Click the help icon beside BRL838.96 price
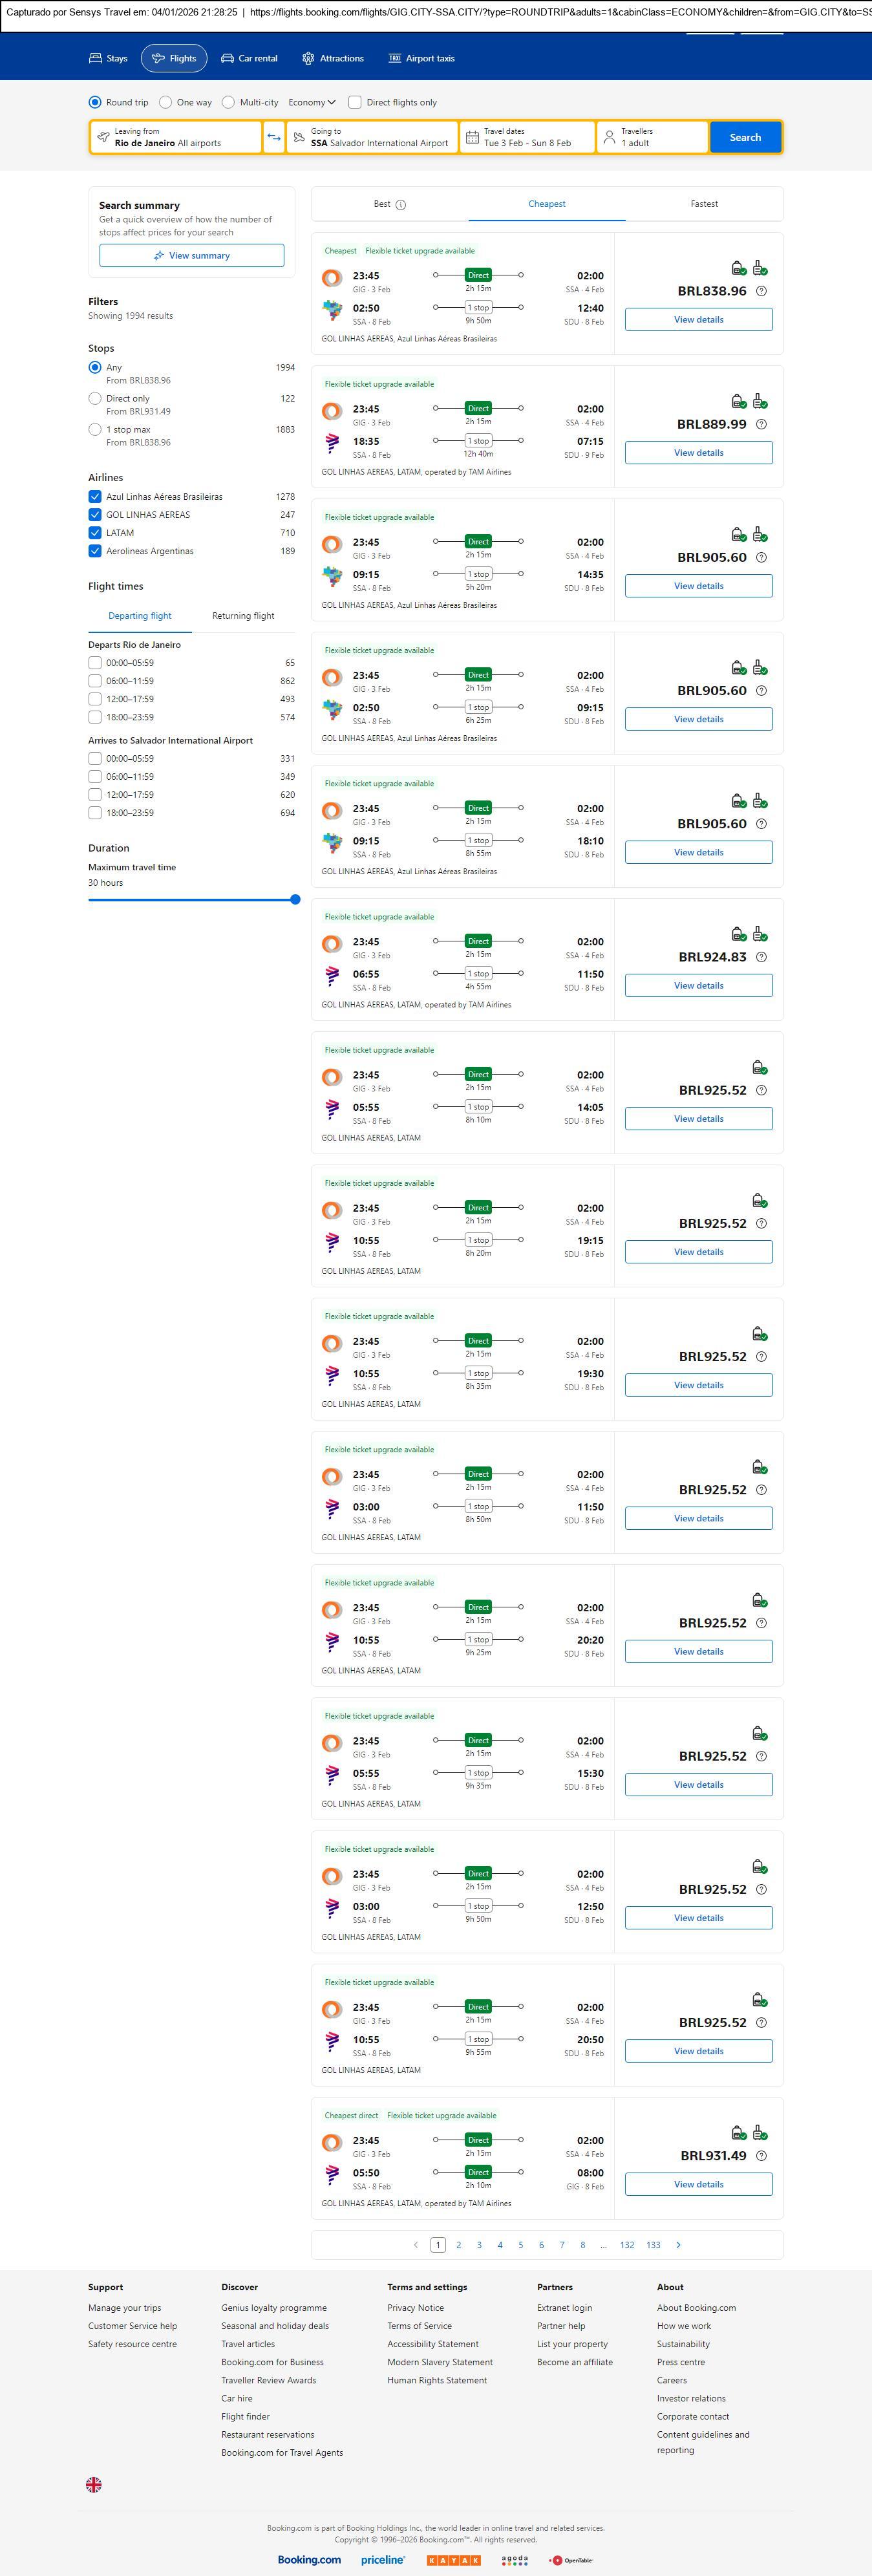Screen dimensions: 872x2576 (x=761, y=291)
